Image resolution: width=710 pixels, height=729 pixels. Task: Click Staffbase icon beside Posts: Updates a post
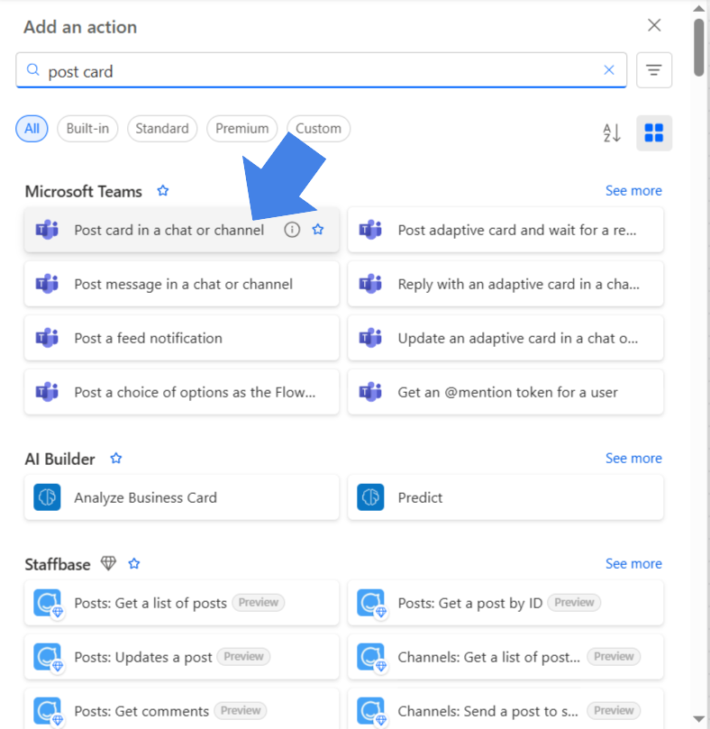pyautogui.click(x=48, y=658)
